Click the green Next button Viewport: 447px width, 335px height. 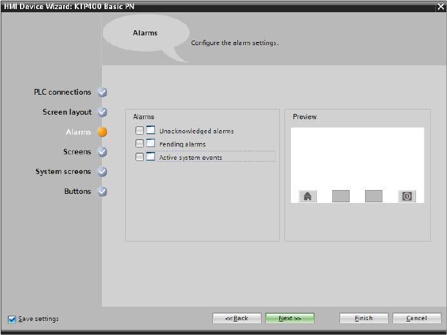pos(290,318)
